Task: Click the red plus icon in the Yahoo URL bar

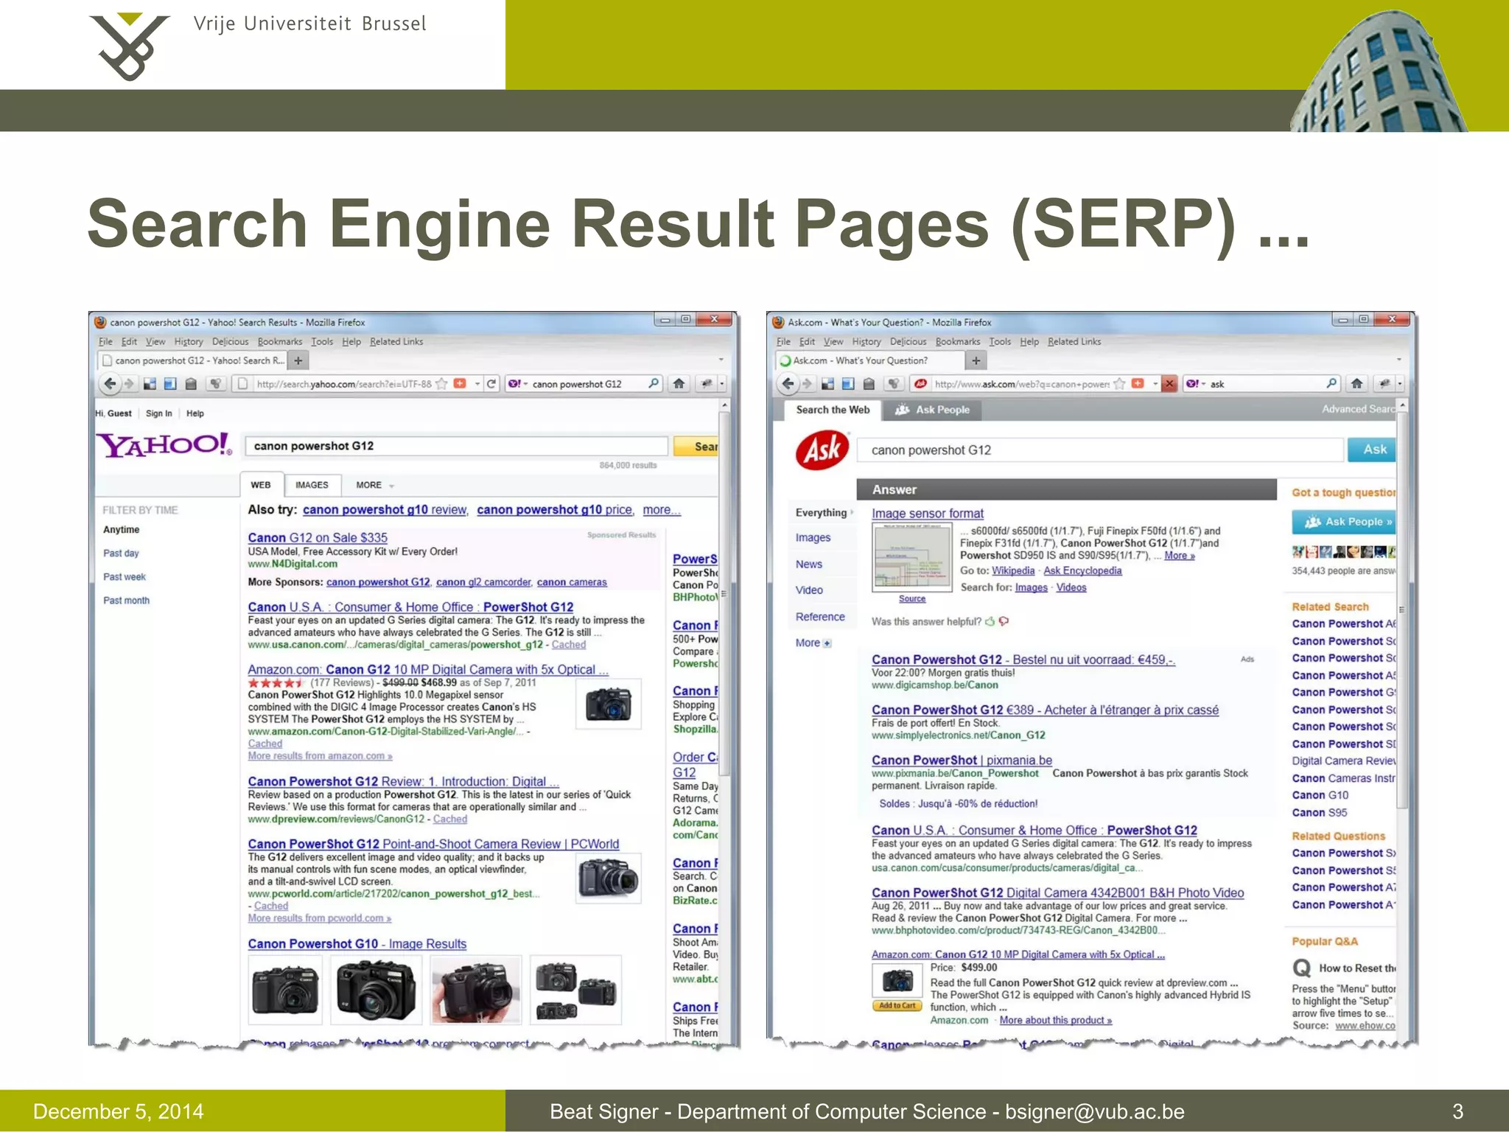Action: [460, 383]
